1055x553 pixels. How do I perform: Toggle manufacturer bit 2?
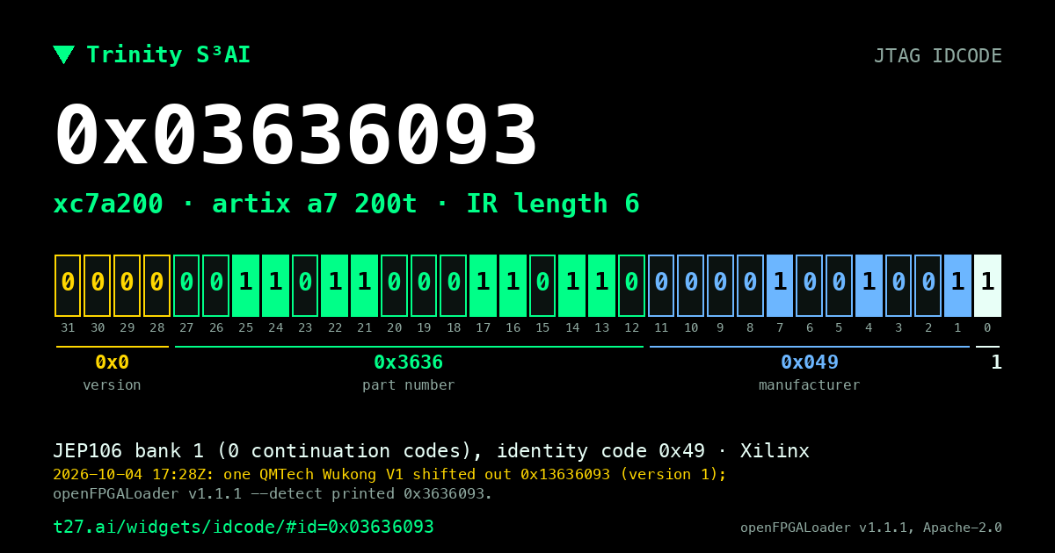pyautogui.click(x=928, y=285)
